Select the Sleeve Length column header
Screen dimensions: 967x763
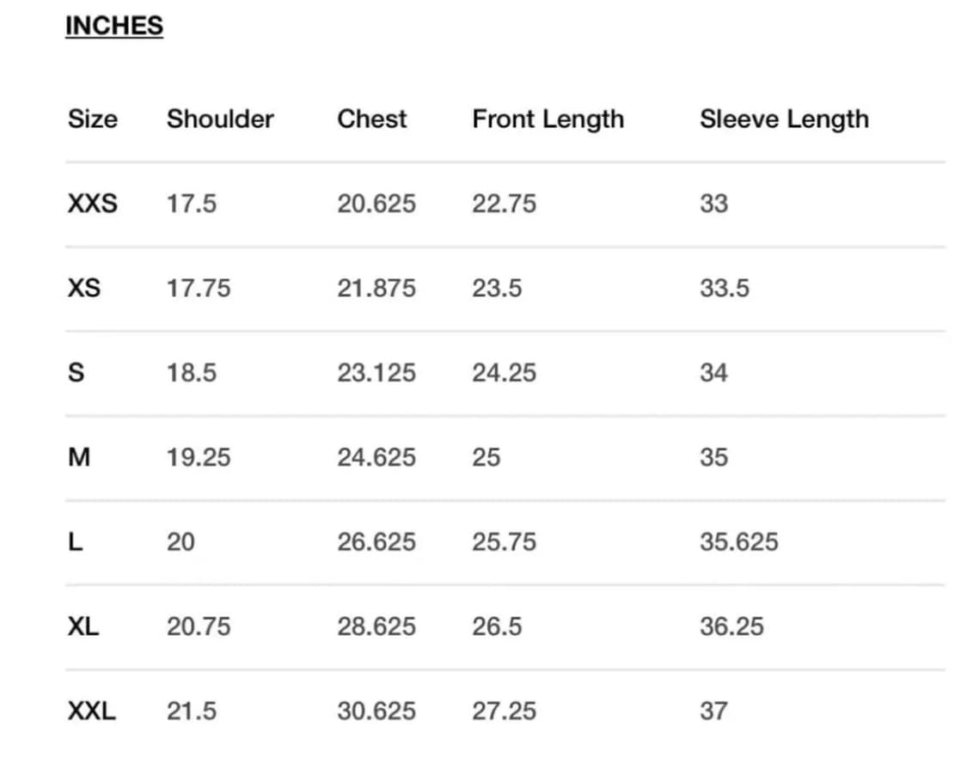pos(784,119)
